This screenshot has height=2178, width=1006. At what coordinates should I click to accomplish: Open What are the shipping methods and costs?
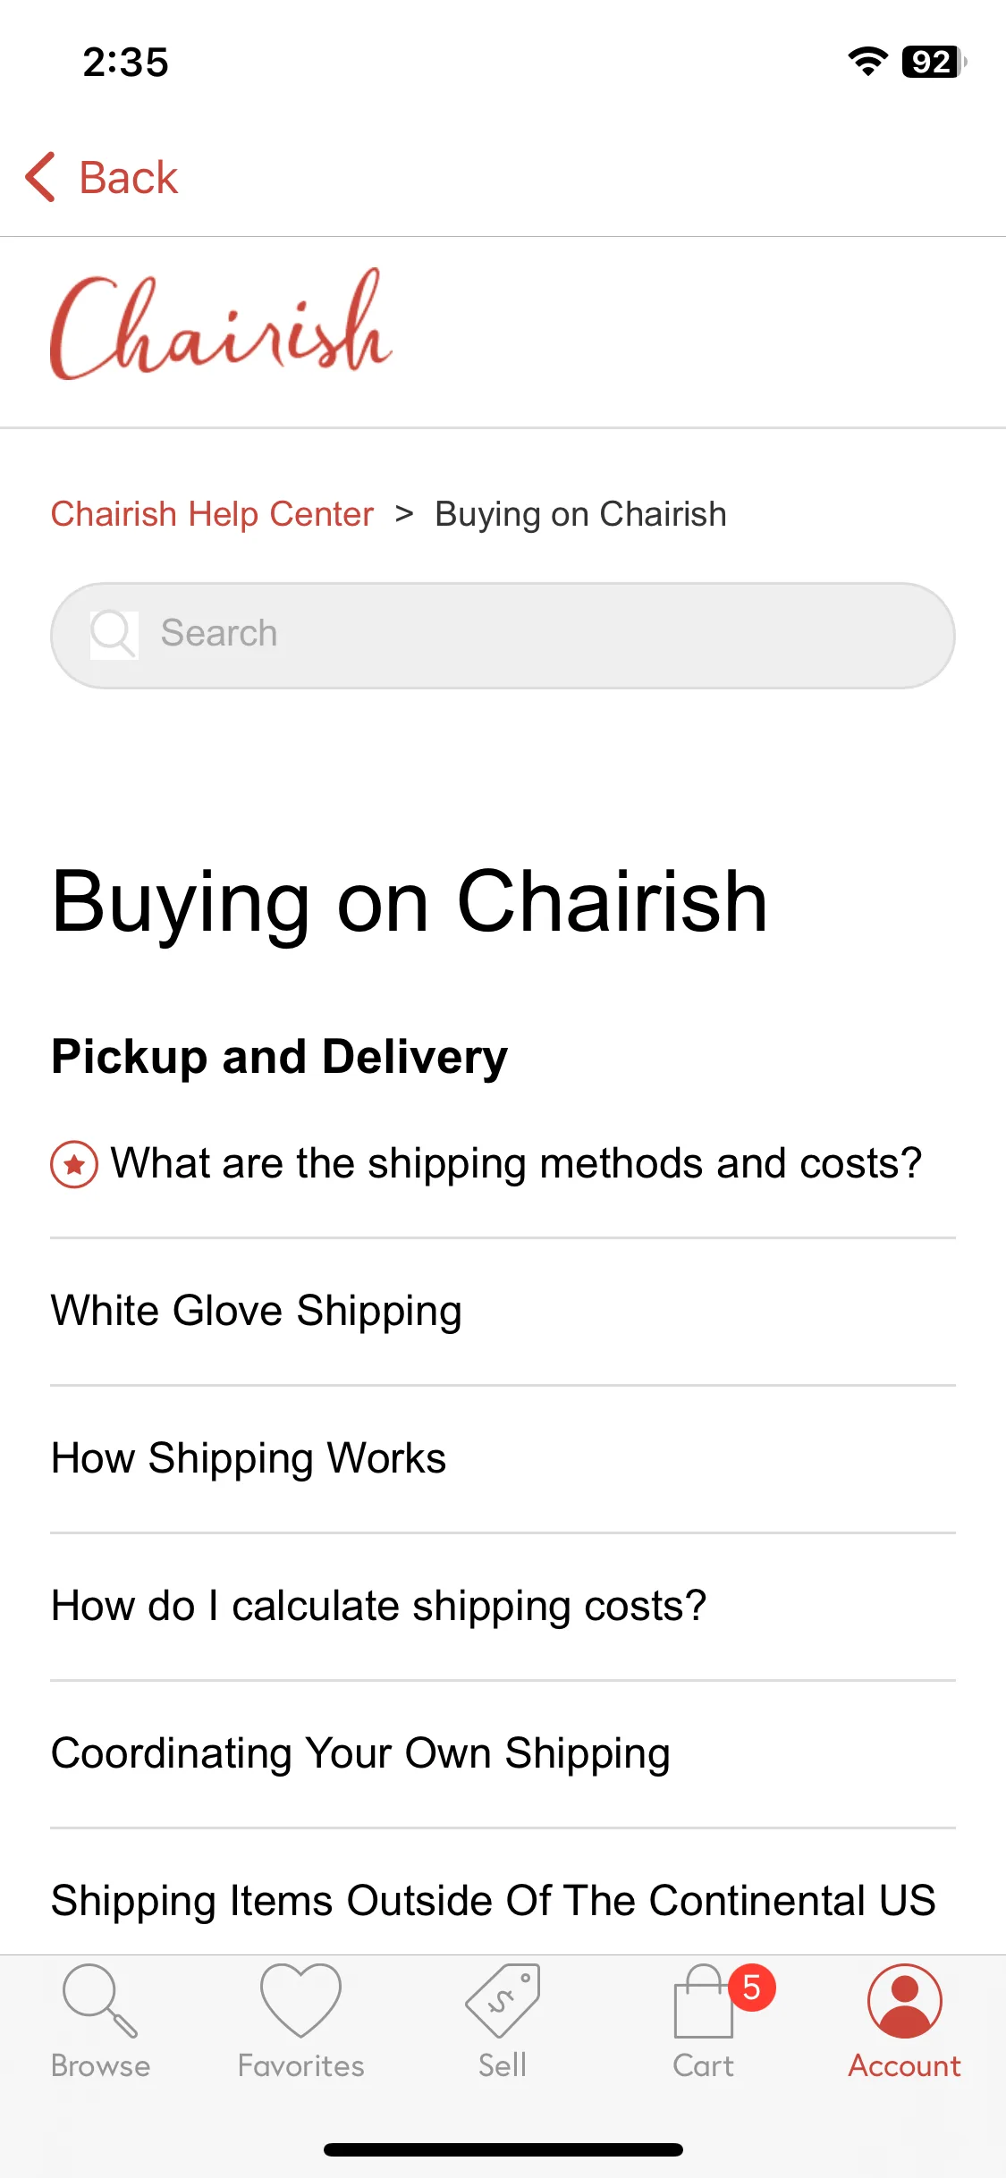tap(516, 1163)
